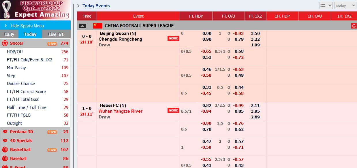The image size is (357, 168).
Task: Click the Soccer ball icon in sidebar
Action: click(x=5, y=44)
